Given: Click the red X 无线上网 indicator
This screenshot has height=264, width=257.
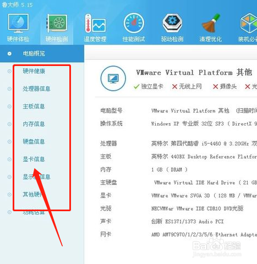Looking at the screenshot, I should (187, 86).
